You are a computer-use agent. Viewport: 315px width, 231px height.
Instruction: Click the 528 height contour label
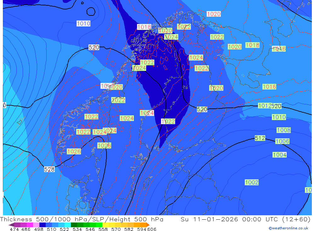coord(49,169)
